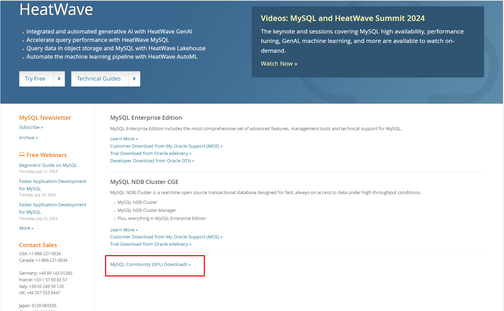Open NDB Cluster Customer Download from MOS

tap(166, 237)
